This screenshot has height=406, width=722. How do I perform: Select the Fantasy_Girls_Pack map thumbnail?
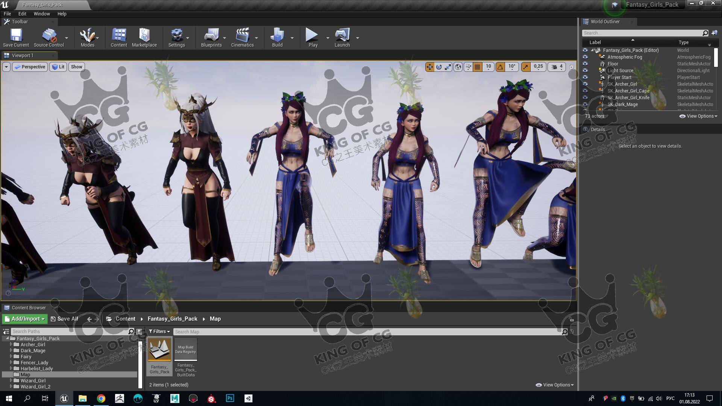point(159,350)
